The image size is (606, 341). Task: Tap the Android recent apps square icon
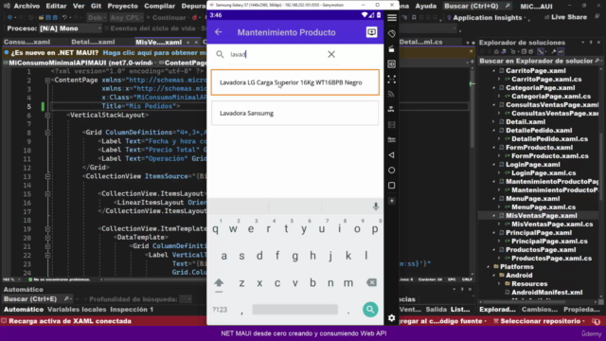pos(391,186)
